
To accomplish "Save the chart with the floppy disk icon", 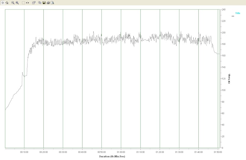I will coord(44,3).
